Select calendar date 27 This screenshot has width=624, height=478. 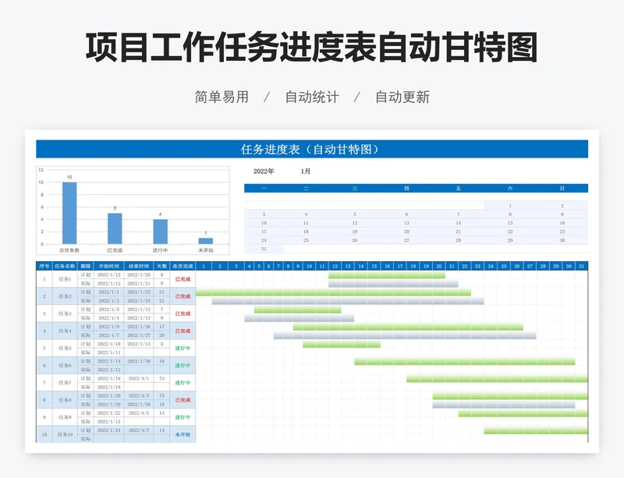[x=406, y=240]
